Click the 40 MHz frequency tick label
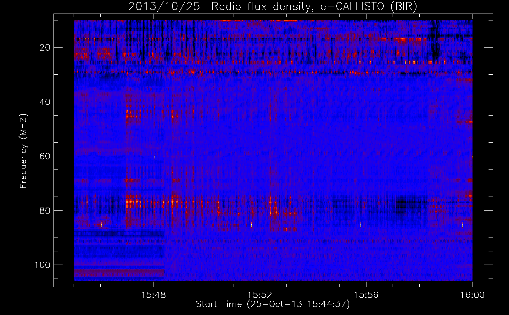This screenshot has width=509, height=315. click(x=45, y=102)
